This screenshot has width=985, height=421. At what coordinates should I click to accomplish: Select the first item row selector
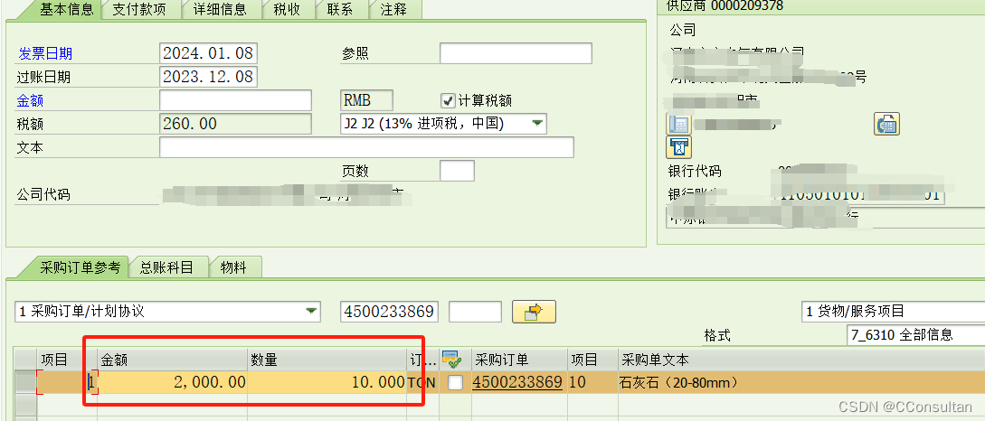click(x=25, y=382)
